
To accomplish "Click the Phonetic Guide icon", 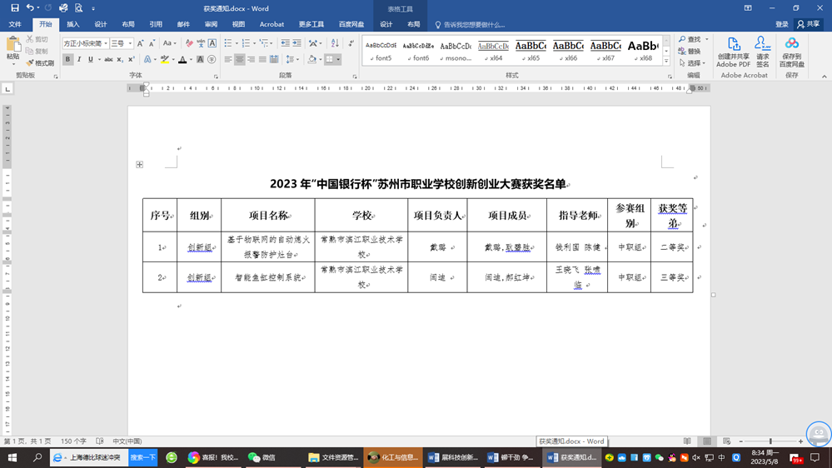I will [201, 43].
